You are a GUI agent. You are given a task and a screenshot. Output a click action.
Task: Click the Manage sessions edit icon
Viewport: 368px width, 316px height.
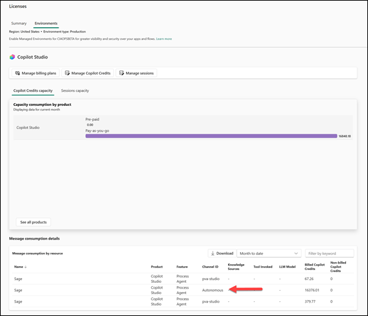[x=121, y=73]
